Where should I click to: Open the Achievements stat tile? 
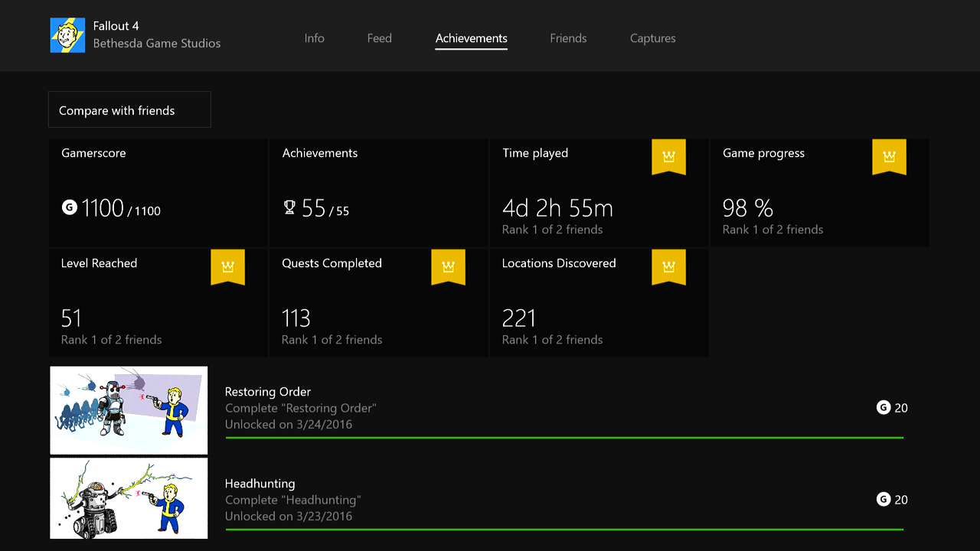click(x=379, y=193)
